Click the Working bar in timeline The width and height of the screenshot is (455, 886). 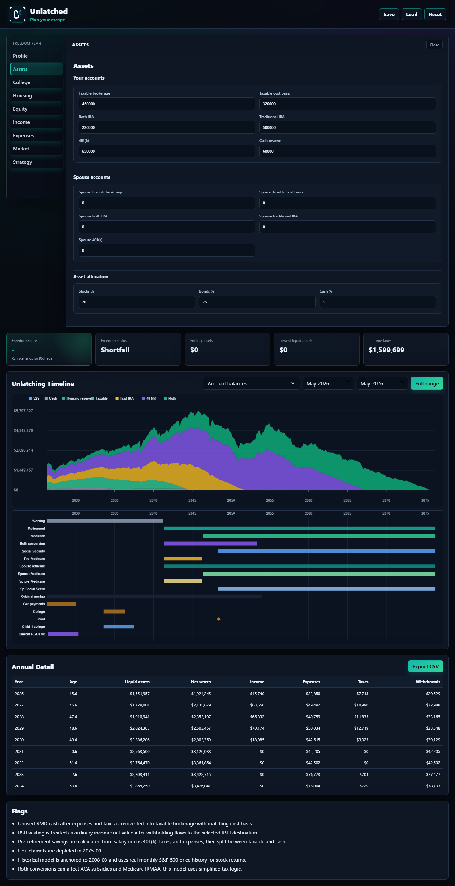(105, 521)
